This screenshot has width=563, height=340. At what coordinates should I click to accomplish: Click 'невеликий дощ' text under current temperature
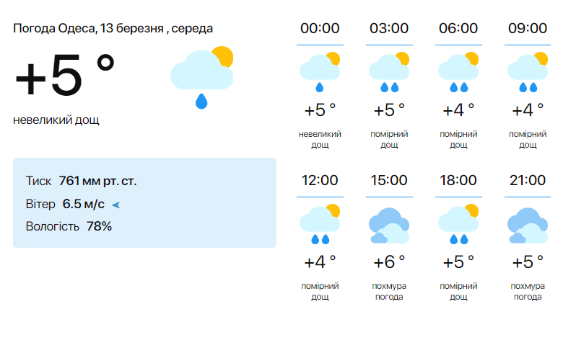click(x=56, y=120)
